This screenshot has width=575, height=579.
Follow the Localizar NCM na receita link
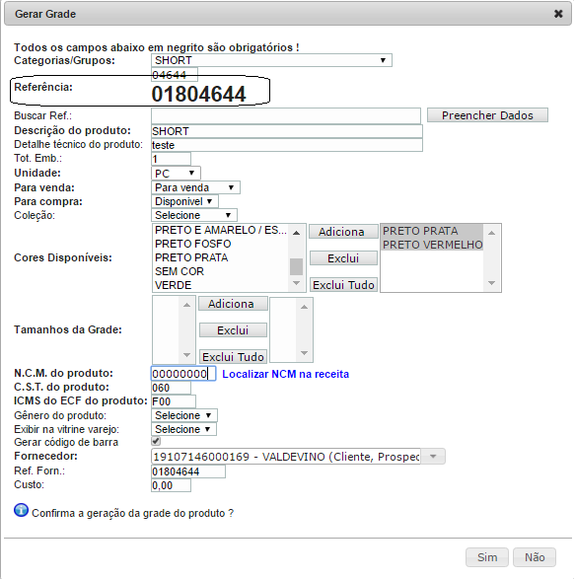(x=285, y=374)
